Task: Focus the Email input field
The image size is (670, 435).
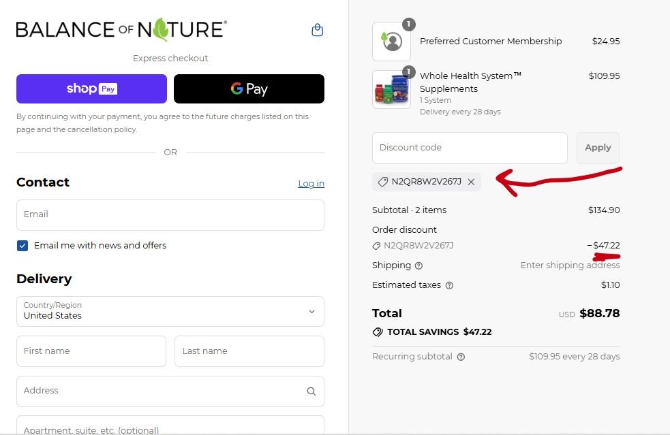Action: (x=170, y=214)
